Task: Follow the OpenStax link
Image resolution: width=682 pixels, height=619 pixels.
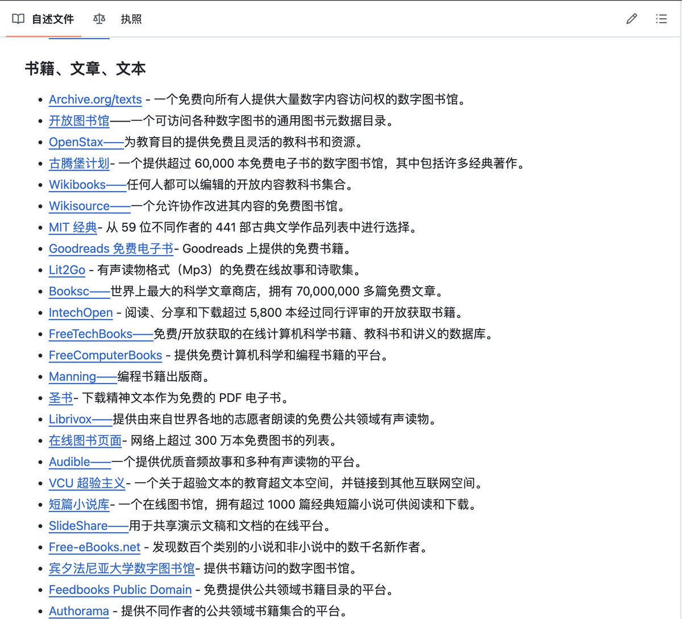Action: [86, 142]
